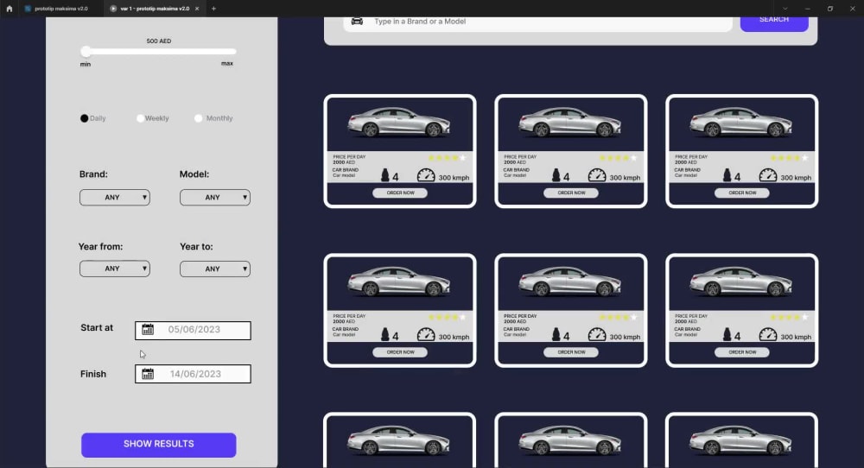Click the Finish date 14/06/2023 field
This screenshot has width=864, height=468.
coord(193,374)
